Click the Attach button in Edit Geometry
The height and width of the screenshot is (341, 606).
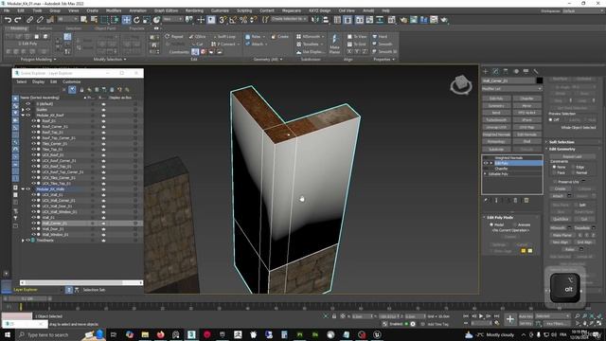tap(558, 196)
